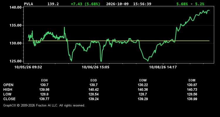Click the EOH high value 139.86

pos(44,90)
